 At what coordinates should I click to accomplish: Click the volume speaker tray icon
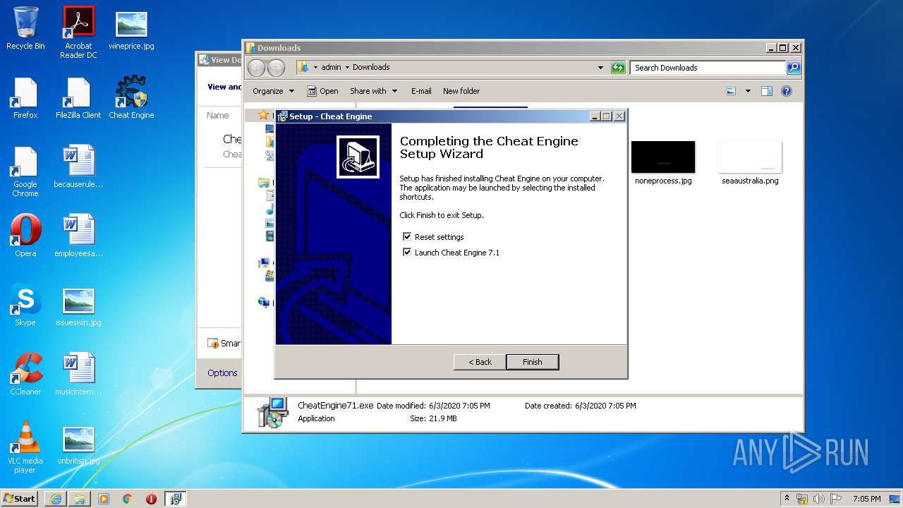pyautogui.click(x=819, y=499)
